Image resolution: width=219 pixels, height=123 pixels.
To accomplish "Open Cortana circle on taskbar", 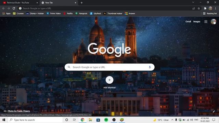I will pyautogui.click(x=67, y=120).
